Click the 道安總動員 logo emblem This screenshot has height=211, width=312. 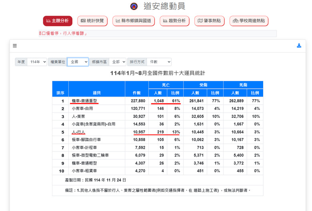point(134,6)
